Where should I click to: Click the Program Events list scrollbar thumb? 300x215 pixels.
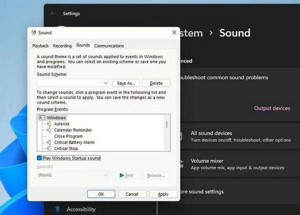click(167, 124)
